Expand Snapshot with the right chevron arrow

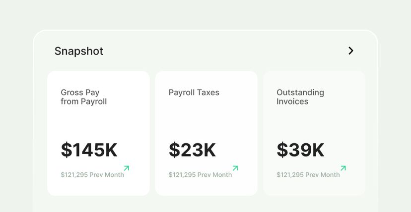tap(351, 51)
